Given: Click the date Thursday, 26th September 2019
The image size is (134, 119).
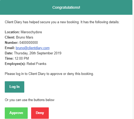Looking at the screenshot, I should (x=38, y=53).
